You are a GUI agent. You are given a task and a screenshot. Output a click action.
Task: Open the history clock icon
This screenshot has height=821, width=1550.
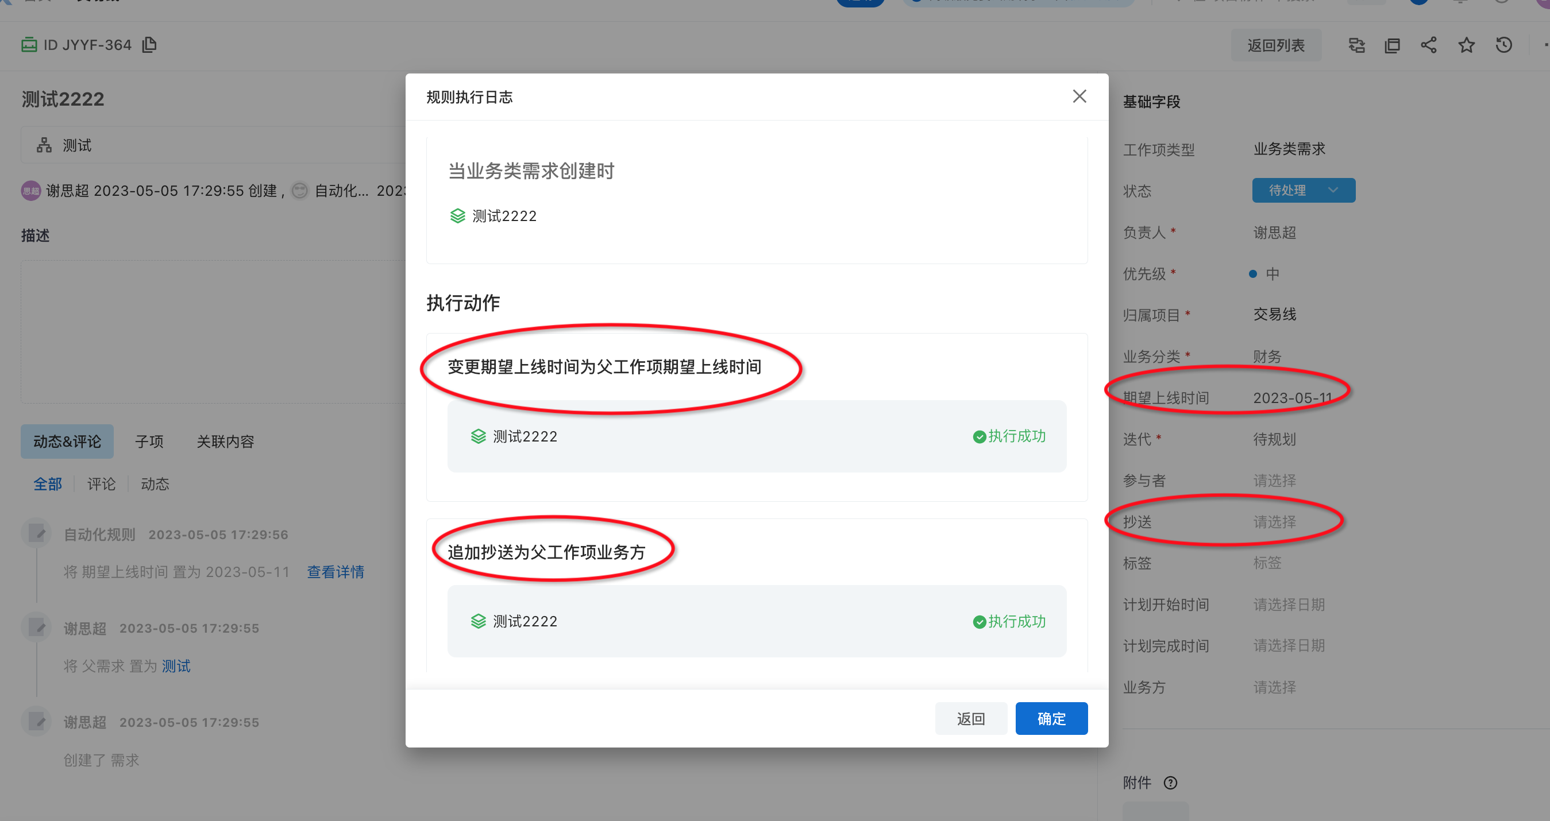pyautogui.click(x=1503, y=45)
